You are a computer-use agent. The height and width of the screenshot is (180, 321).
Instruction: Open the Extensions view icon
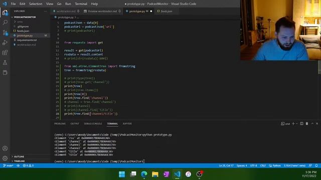pyautogui.click(x=5, y=52)
